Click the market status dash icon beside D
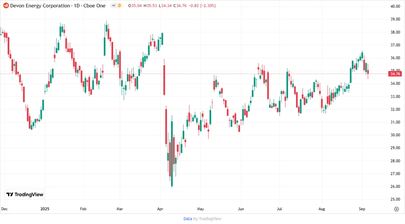The width and height of the screenshot is (405, 224). tap(114, 5)
